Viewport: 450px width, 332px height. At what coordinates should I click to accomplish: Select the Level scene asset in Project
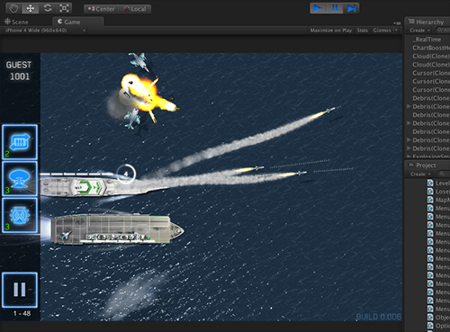442,184
